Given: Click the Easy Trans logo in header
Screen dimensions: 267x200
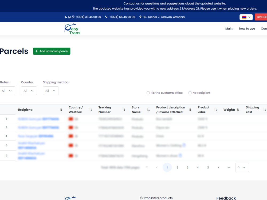Looking at the screenshot, I should coord(72,29).
